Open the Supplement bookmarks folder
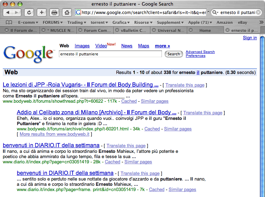The image size is (265, 197). [170, 22]
